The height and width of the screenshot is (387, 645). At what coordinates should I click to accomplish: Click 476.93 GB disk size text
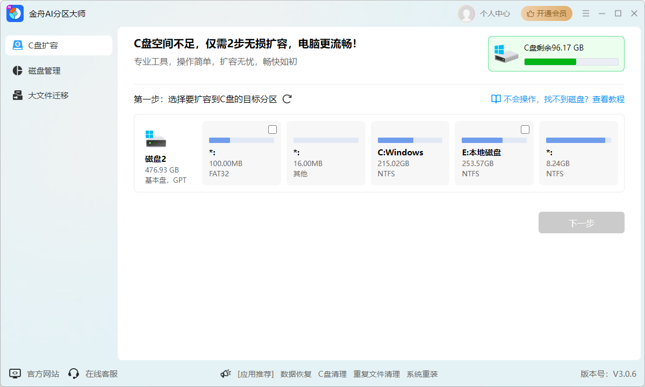coord(162,170)
